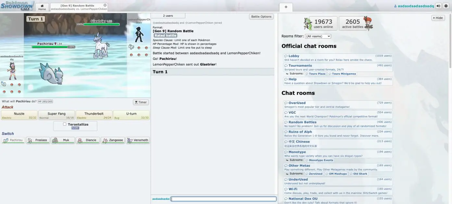Image resolution: width=452 pixels, height=204 pixels.
Task: Click the Home tab icon
Action: (42, 7)
